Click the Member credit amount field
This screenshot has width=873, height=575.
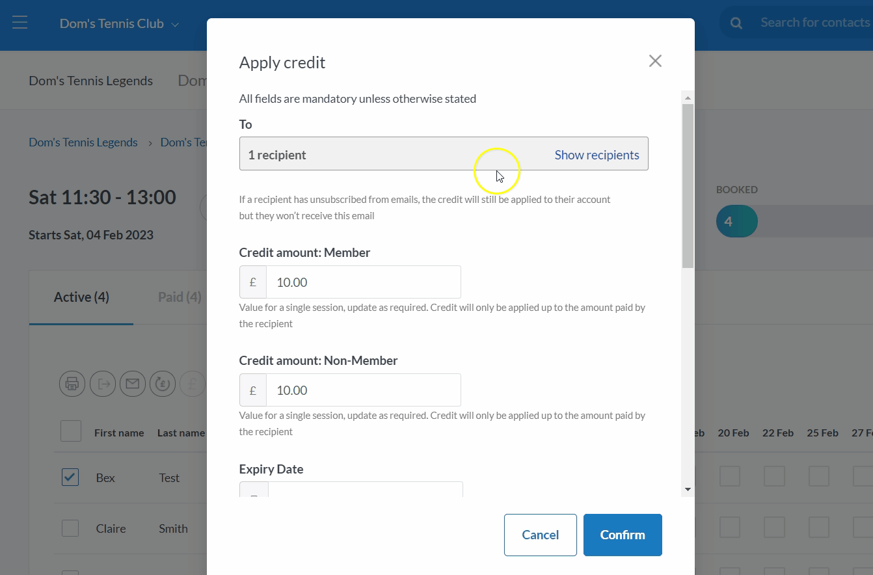coord(363,282)
